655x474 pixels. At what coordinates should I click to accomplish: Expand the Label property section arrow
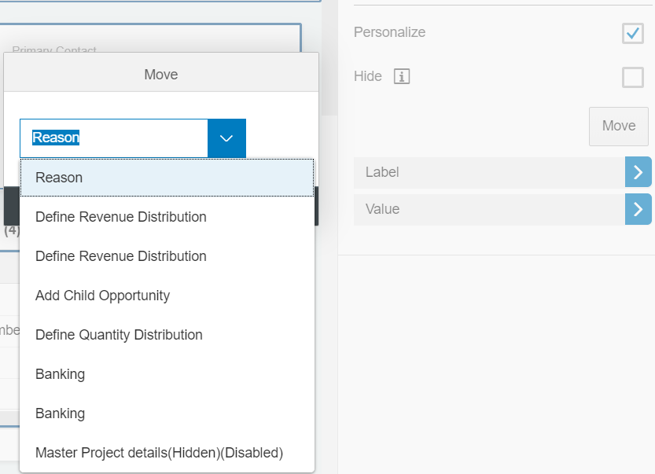click(x=638, y=172)
